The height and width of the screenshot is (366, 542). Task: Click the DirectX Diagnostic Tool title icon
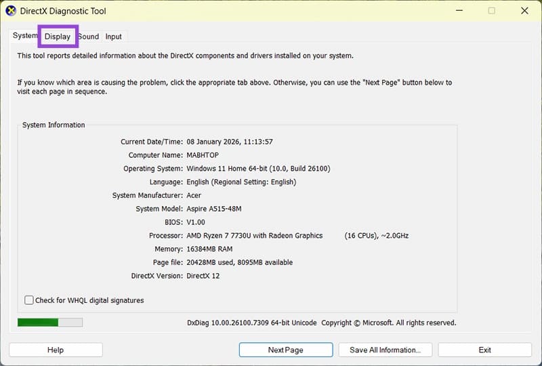[x=11, y=11]
